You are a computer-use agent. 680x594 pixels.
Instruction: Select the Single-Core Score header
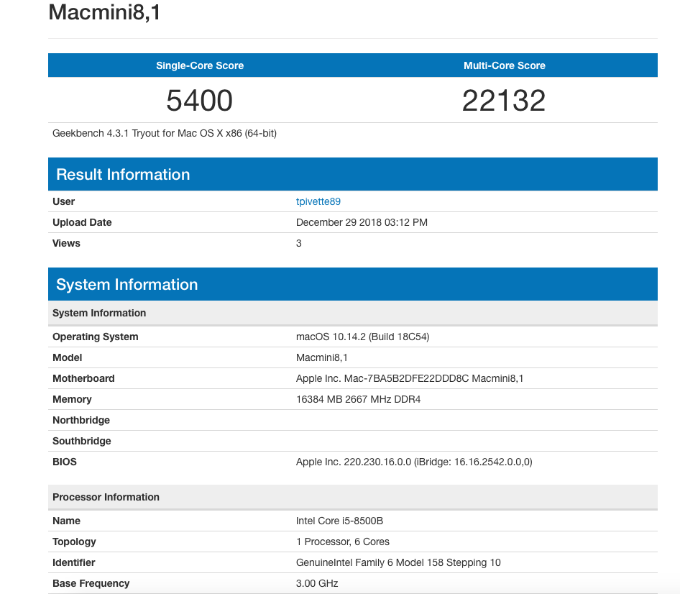(x=200, y=65)
